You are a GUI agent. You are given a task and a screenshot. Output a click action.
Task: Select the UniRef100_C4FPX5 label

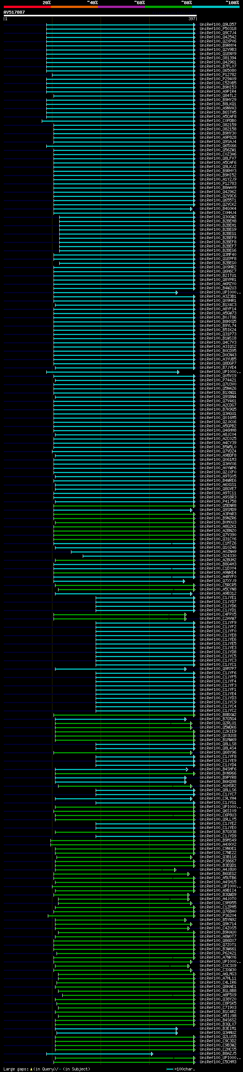218,614
